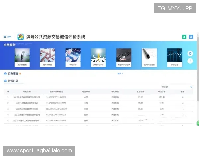199x159 pixels.
Task: Click 代理机构 type in row 1
Action: [115, 97]
